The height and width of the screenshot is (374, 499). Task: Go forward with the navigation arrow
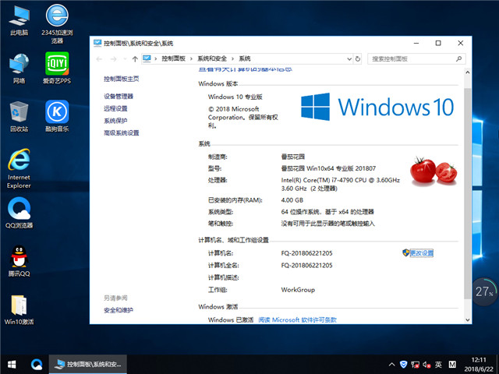click(113, 59)
